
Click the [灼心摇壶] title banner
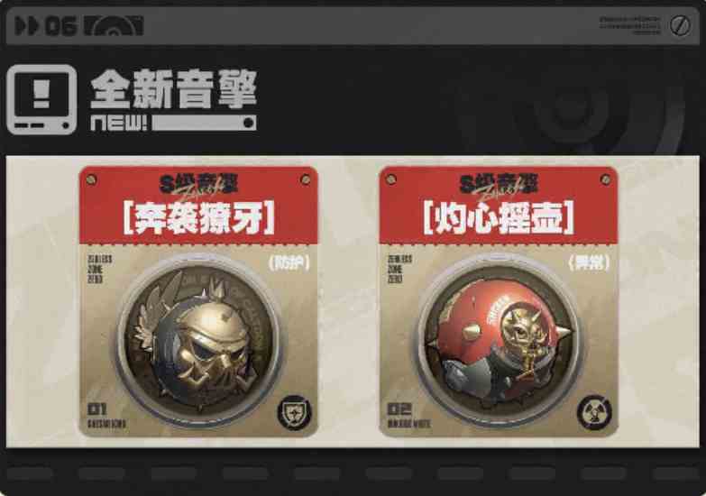499,218
